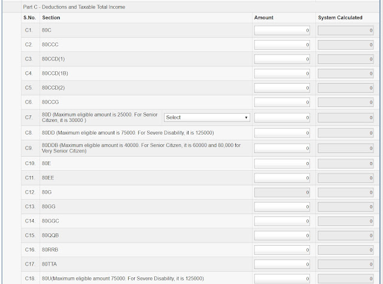Viewport: 383px width, 284px height.
Task: Click the 80CCD(2) Amount input
Action: pyautogui.click(x=282, y=88)
